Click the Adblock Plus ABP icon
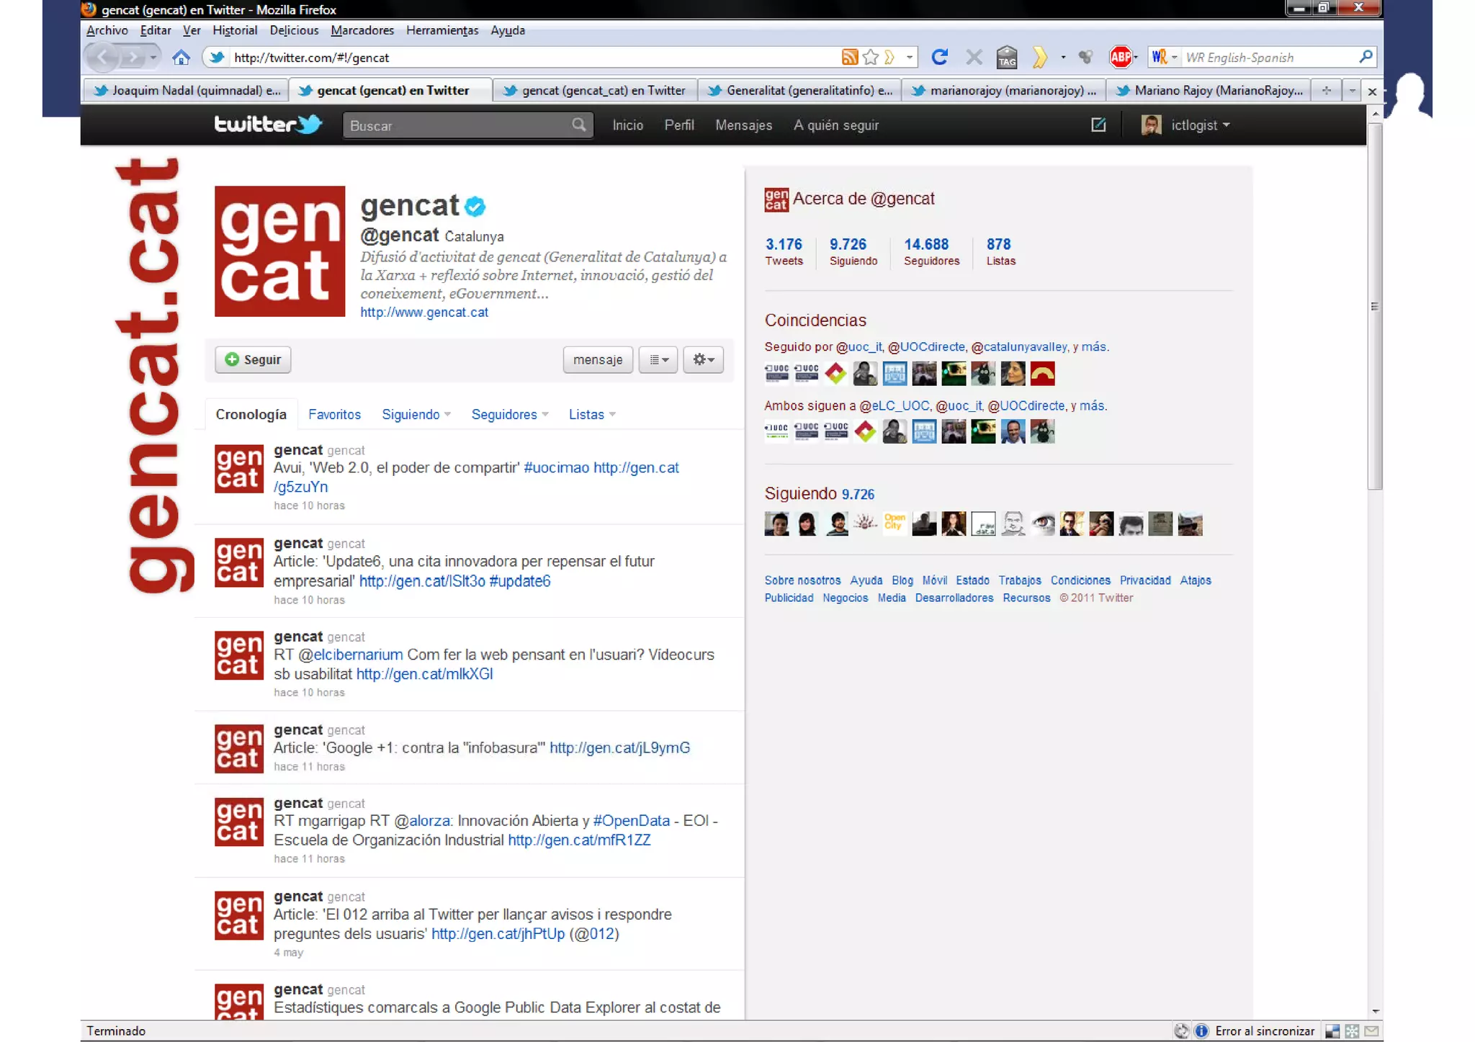1475x1042 pixels. [1120, 58]
